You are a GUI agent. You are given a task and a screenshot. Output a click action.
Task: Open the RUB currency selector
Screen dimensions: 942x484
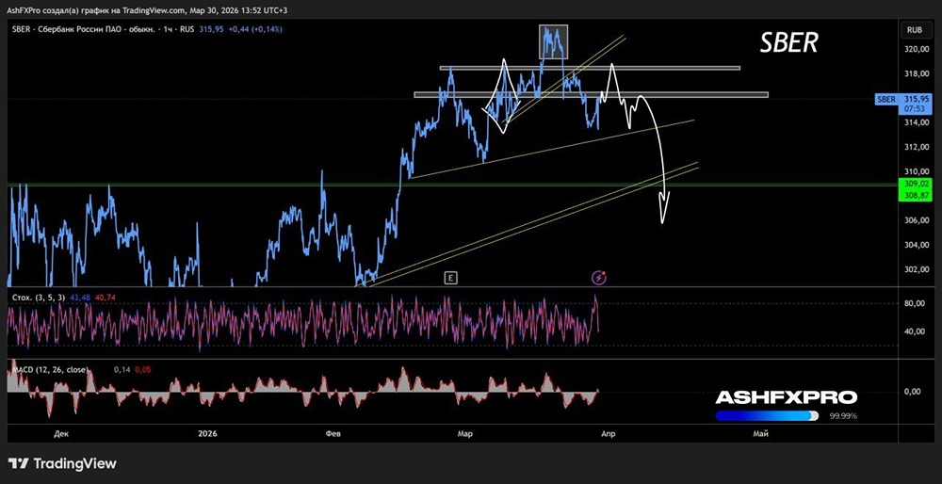point(915,29)
